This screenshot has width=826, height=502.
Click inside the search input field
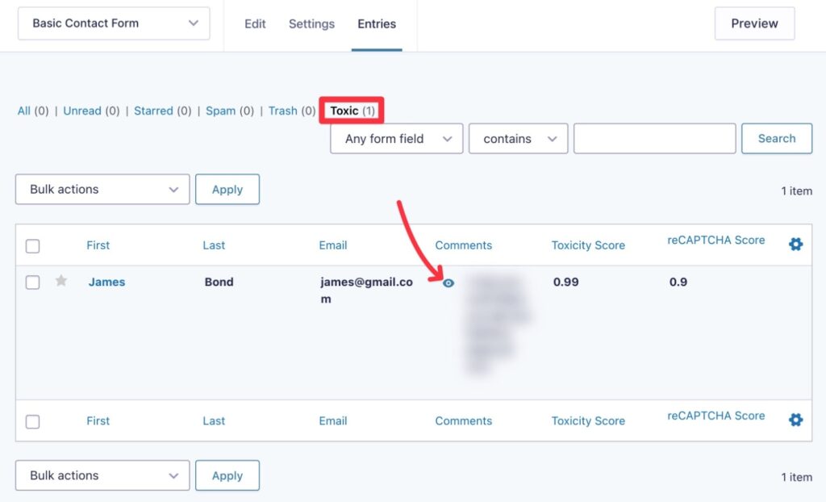click(653, 138)
